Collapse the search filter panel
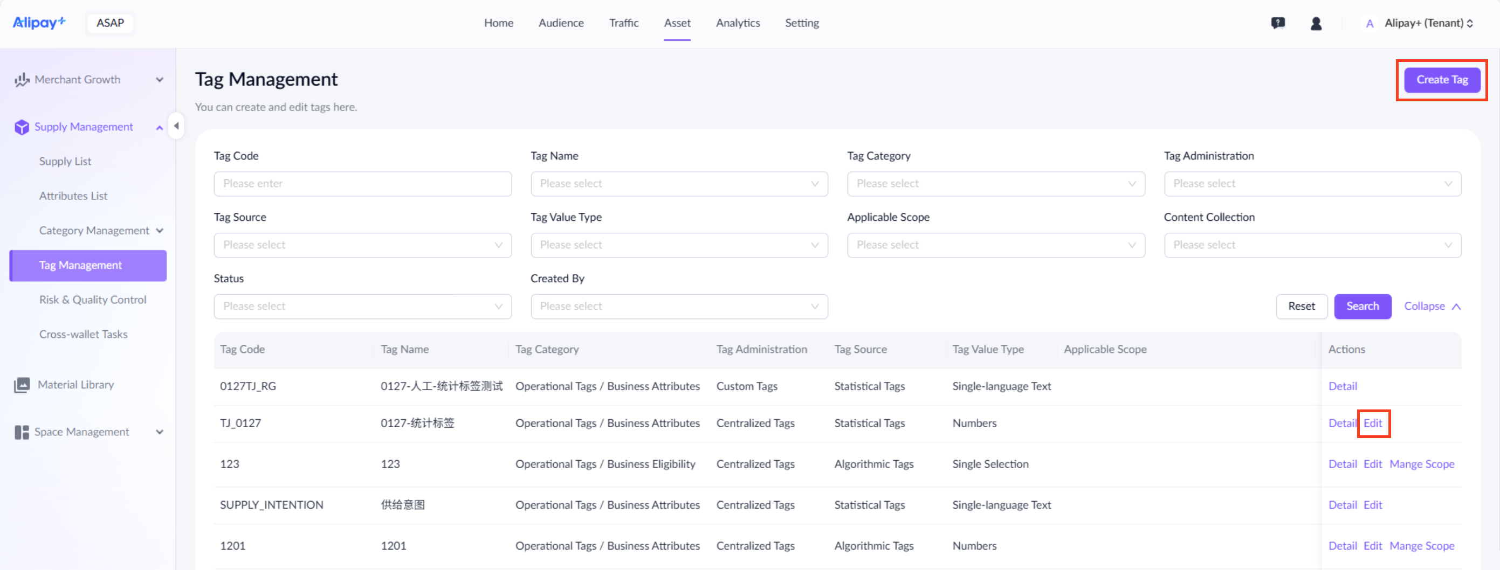Image resolution: width=1500 pixels, height=570 pixels. coord(1432,306)
